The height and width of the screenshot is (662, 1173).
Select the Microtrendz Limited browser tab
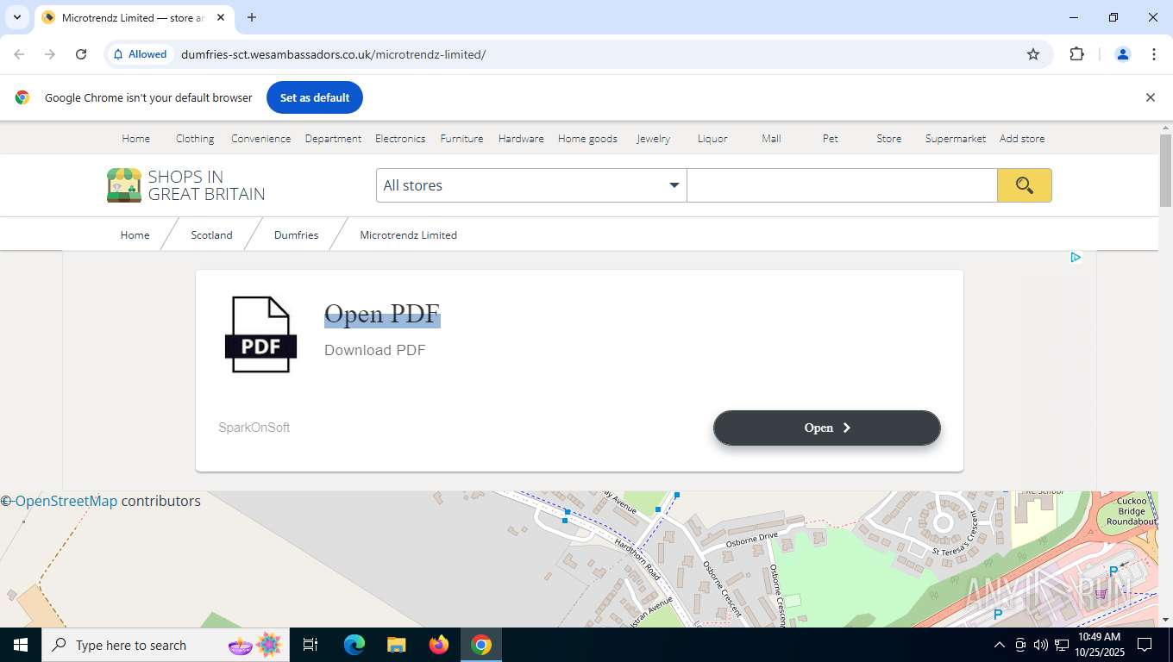pyautogui.click(x=134, y=17)
